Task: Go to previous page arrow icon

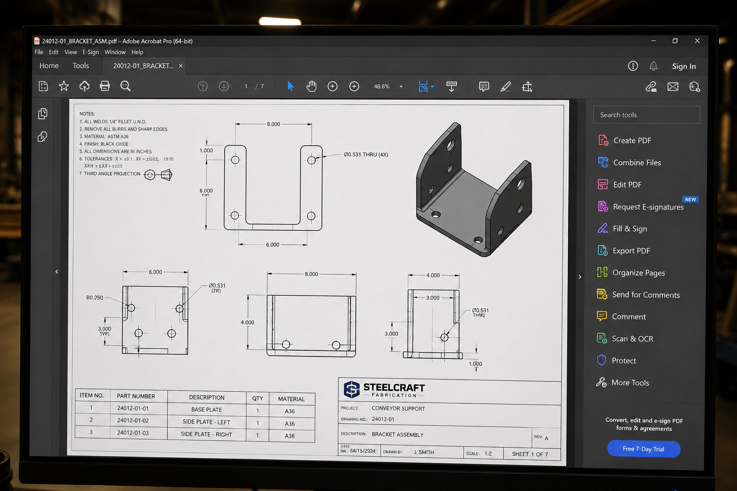Action: click(203, 86)
